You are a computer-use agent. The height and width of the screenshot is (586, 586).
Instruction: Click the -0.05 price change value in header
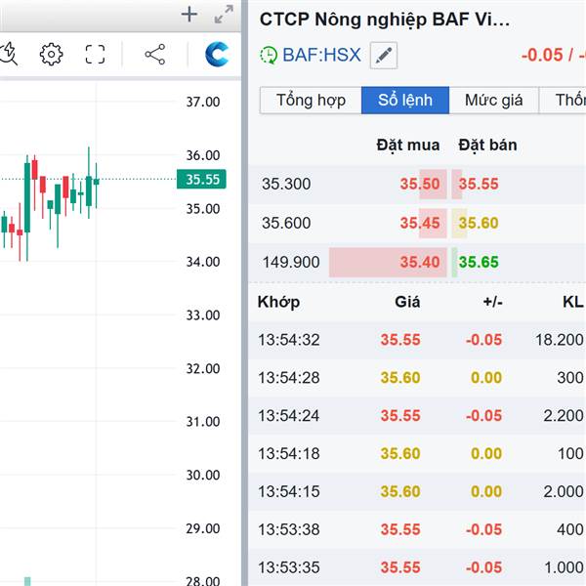pos(542,56)
